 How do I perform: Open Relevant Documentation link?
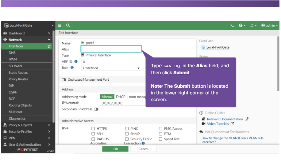coord(225,119)
